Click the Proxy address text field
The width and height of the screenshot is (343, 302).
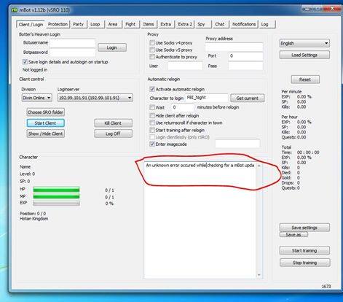coord(234,47)
